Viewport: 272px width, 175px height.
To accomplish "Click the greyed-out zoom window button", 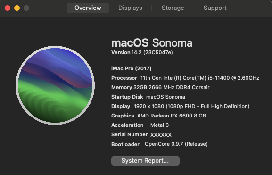I will [26, 8].
